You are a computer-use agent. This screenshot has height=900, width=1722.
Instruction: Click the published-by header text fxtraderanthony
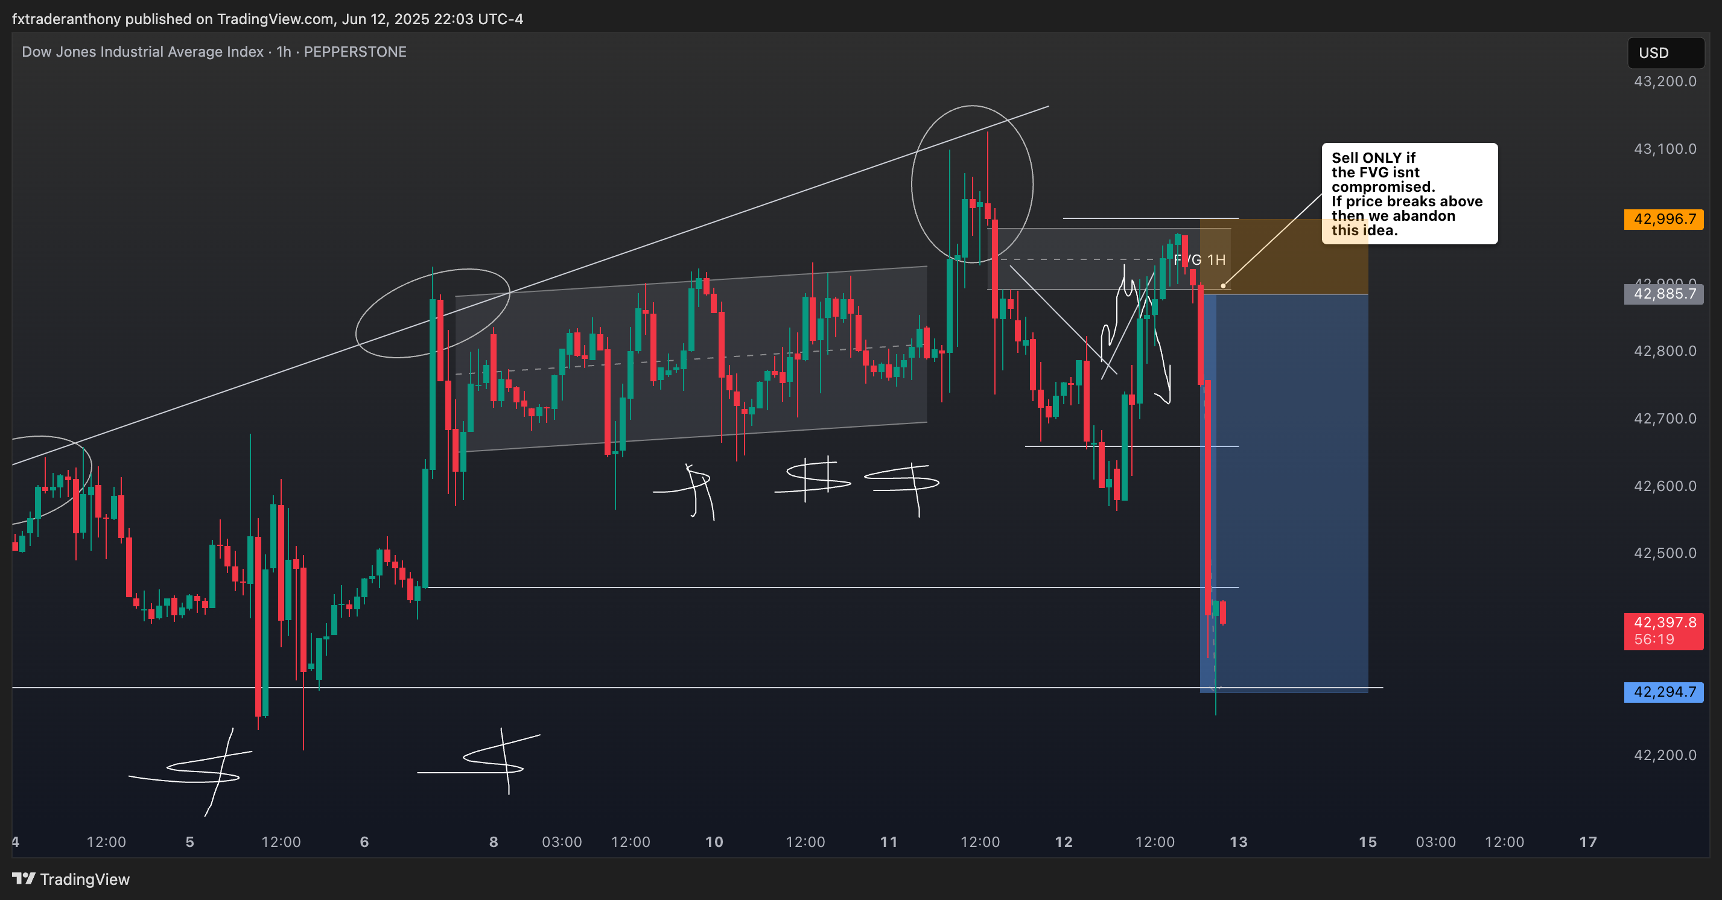point(66,19)
